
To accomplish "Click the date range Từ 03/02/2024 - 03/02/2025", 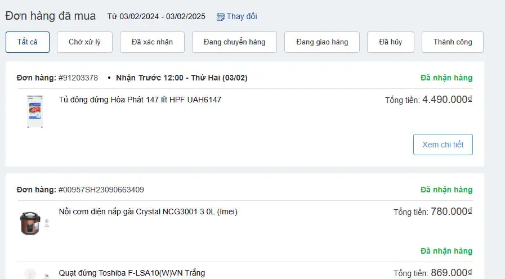I will pos(156,16).
